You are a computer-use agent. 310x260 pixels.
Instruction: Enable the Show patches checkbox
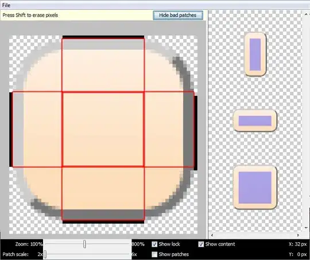click(x=154, y=254)
